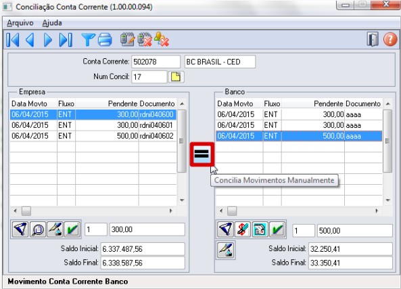Go to previous record arrow

[x=30, y=40]
